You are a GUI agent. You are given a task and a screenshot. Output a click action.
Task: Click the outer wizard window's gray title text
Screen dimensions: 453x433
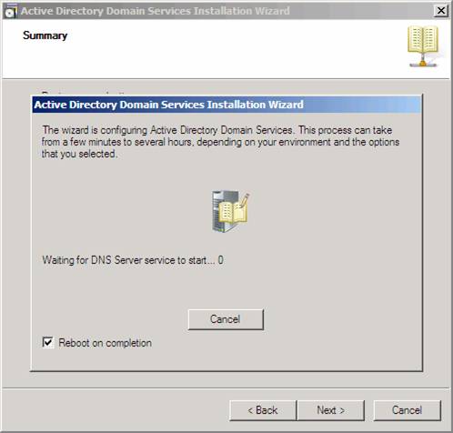[156, 11]
